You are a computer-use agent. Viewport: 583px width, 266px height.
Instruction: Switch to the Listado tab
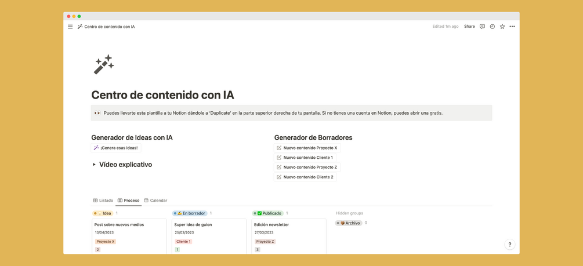pyautogui.click(x=103, y=201)
